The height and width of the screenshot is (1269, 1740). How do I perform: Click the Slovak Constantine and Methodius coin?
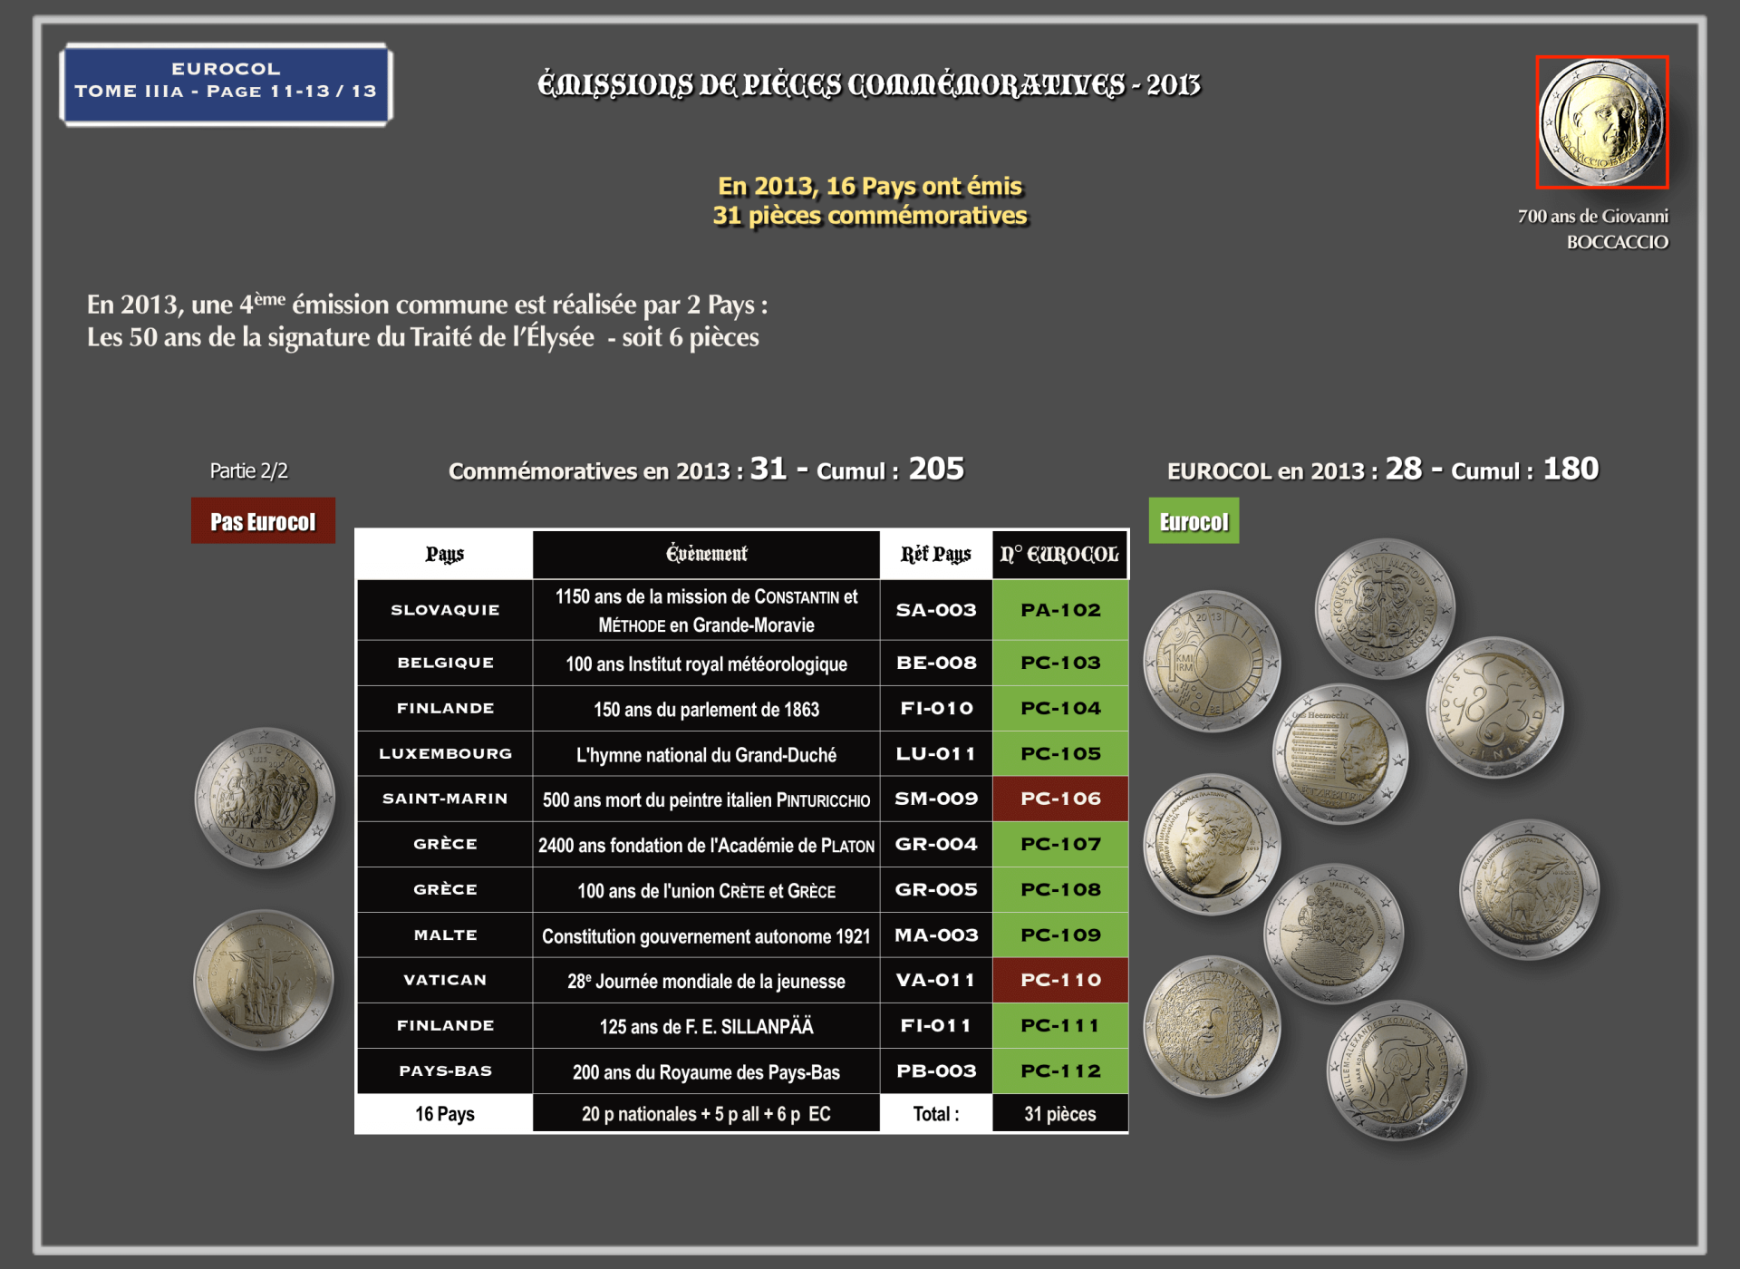point(1384,608)
